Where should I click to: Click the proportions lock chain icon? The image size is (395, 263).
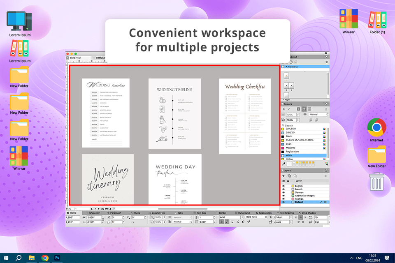(103, 219)
